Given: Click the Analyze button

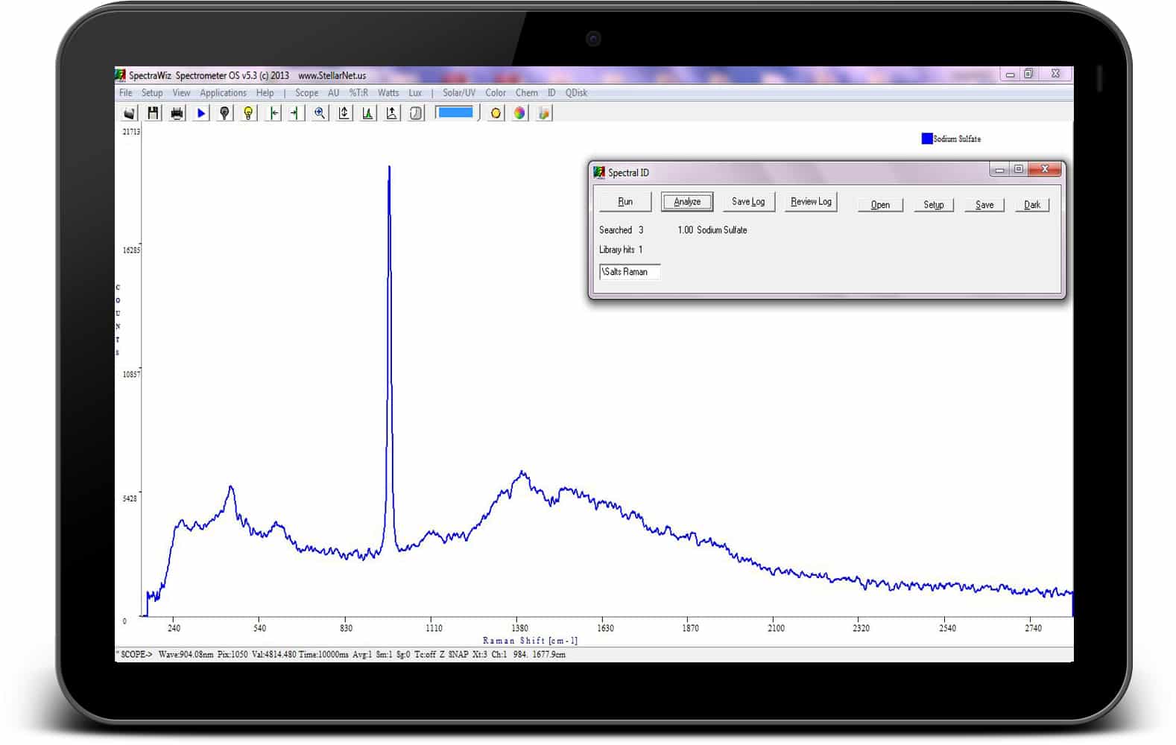Looking at the screenshot, I should point(687,202).
